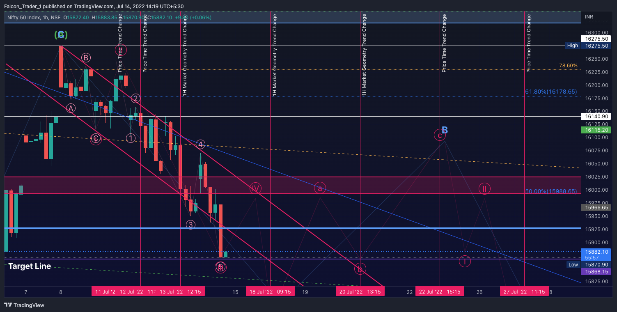This screenshot has height=312, width=617.
Task: Select the circled lowercase a wave label
Action: pyautogui.click(x=320, y=188)
